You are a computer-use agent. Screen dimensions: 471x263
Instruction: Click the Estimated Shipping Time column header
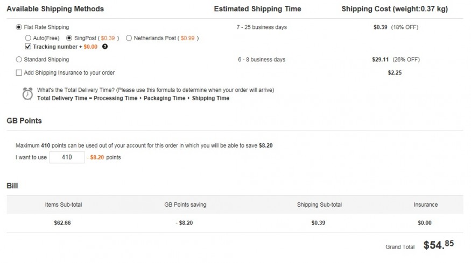point(257,9)
